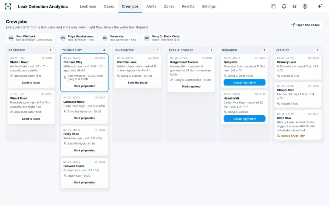Click the Proposed column header

[x=17, y=50]
